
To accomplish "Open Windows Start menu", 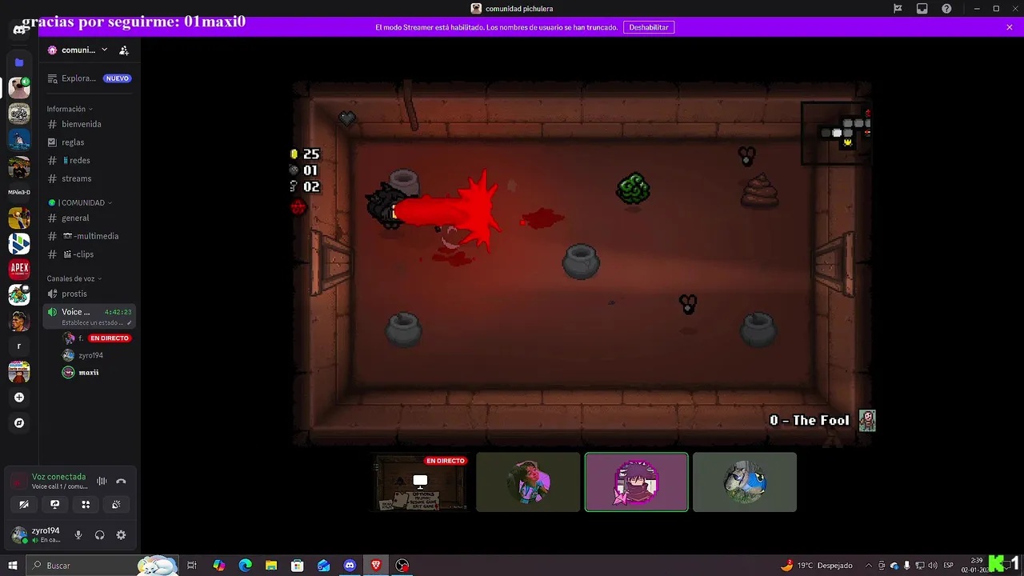I will tap(13, 566).
